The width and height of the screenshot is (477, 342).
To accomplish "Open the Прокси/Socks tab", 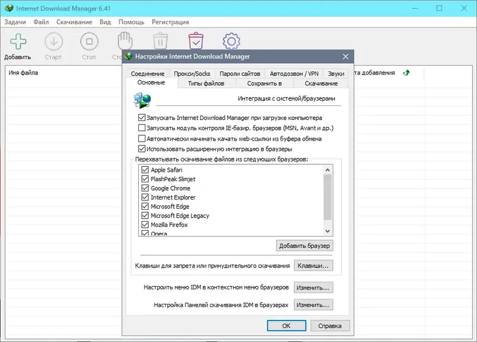I will (x=192, y=73).
